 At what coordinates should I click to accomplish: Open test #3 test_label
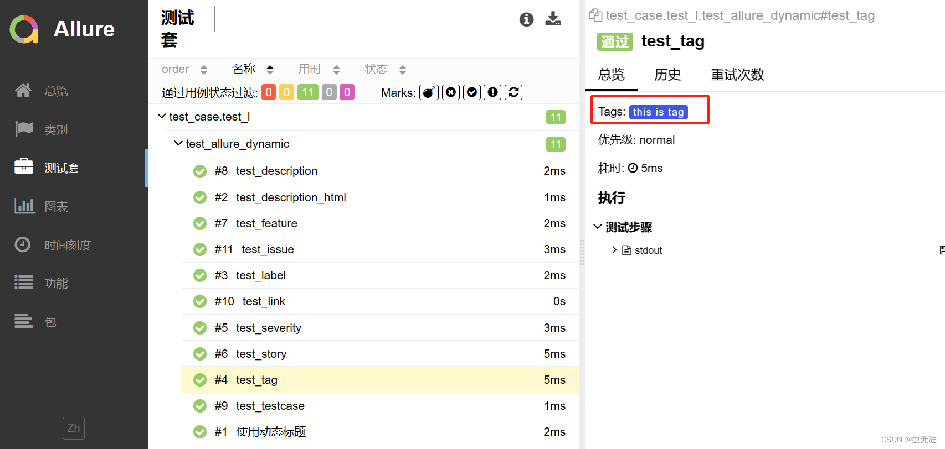380,275
